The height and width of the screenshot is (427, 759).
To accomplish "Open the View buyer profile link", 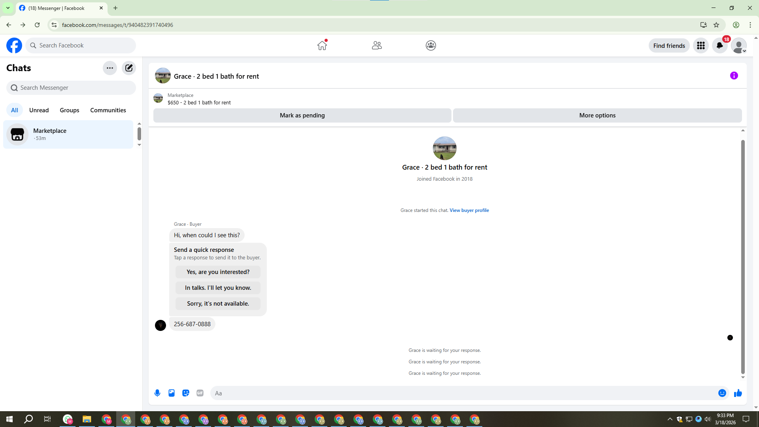I will click(469, 210).
